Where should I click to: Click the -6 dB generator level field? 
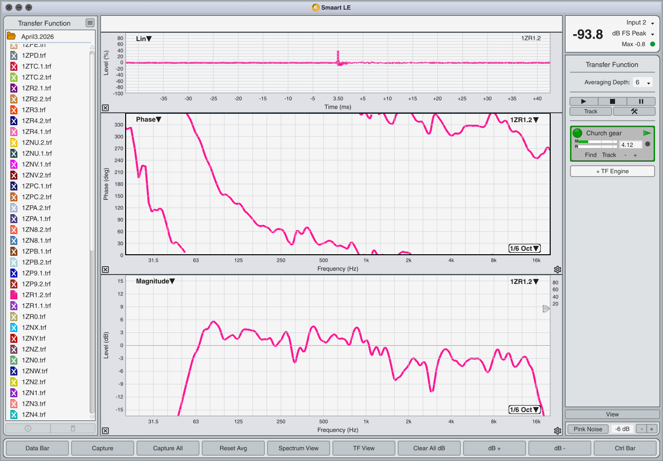pyautogui.click(x=622, y=429)
